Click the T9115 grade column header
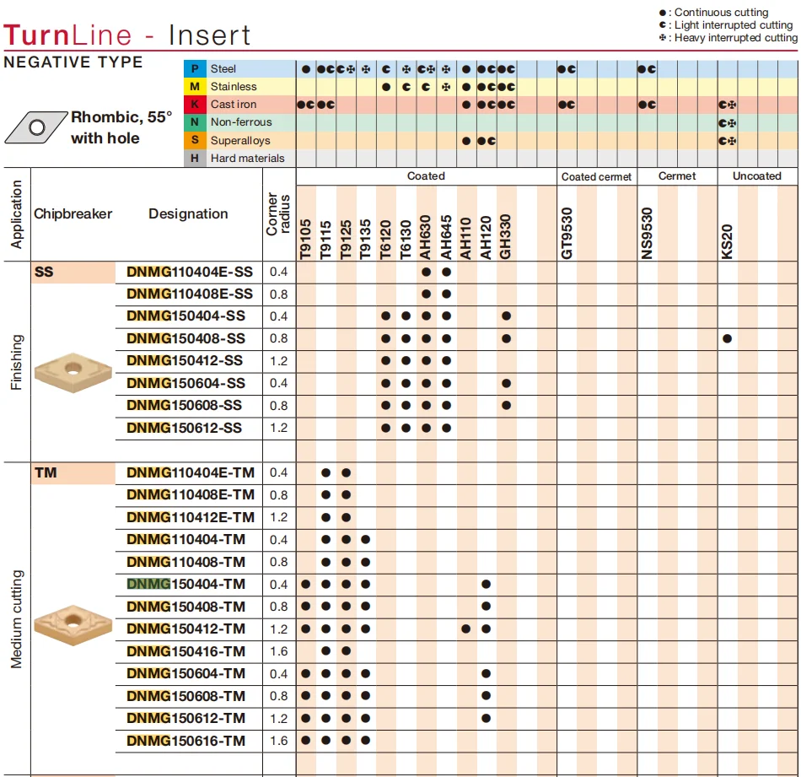 [325, 240]
